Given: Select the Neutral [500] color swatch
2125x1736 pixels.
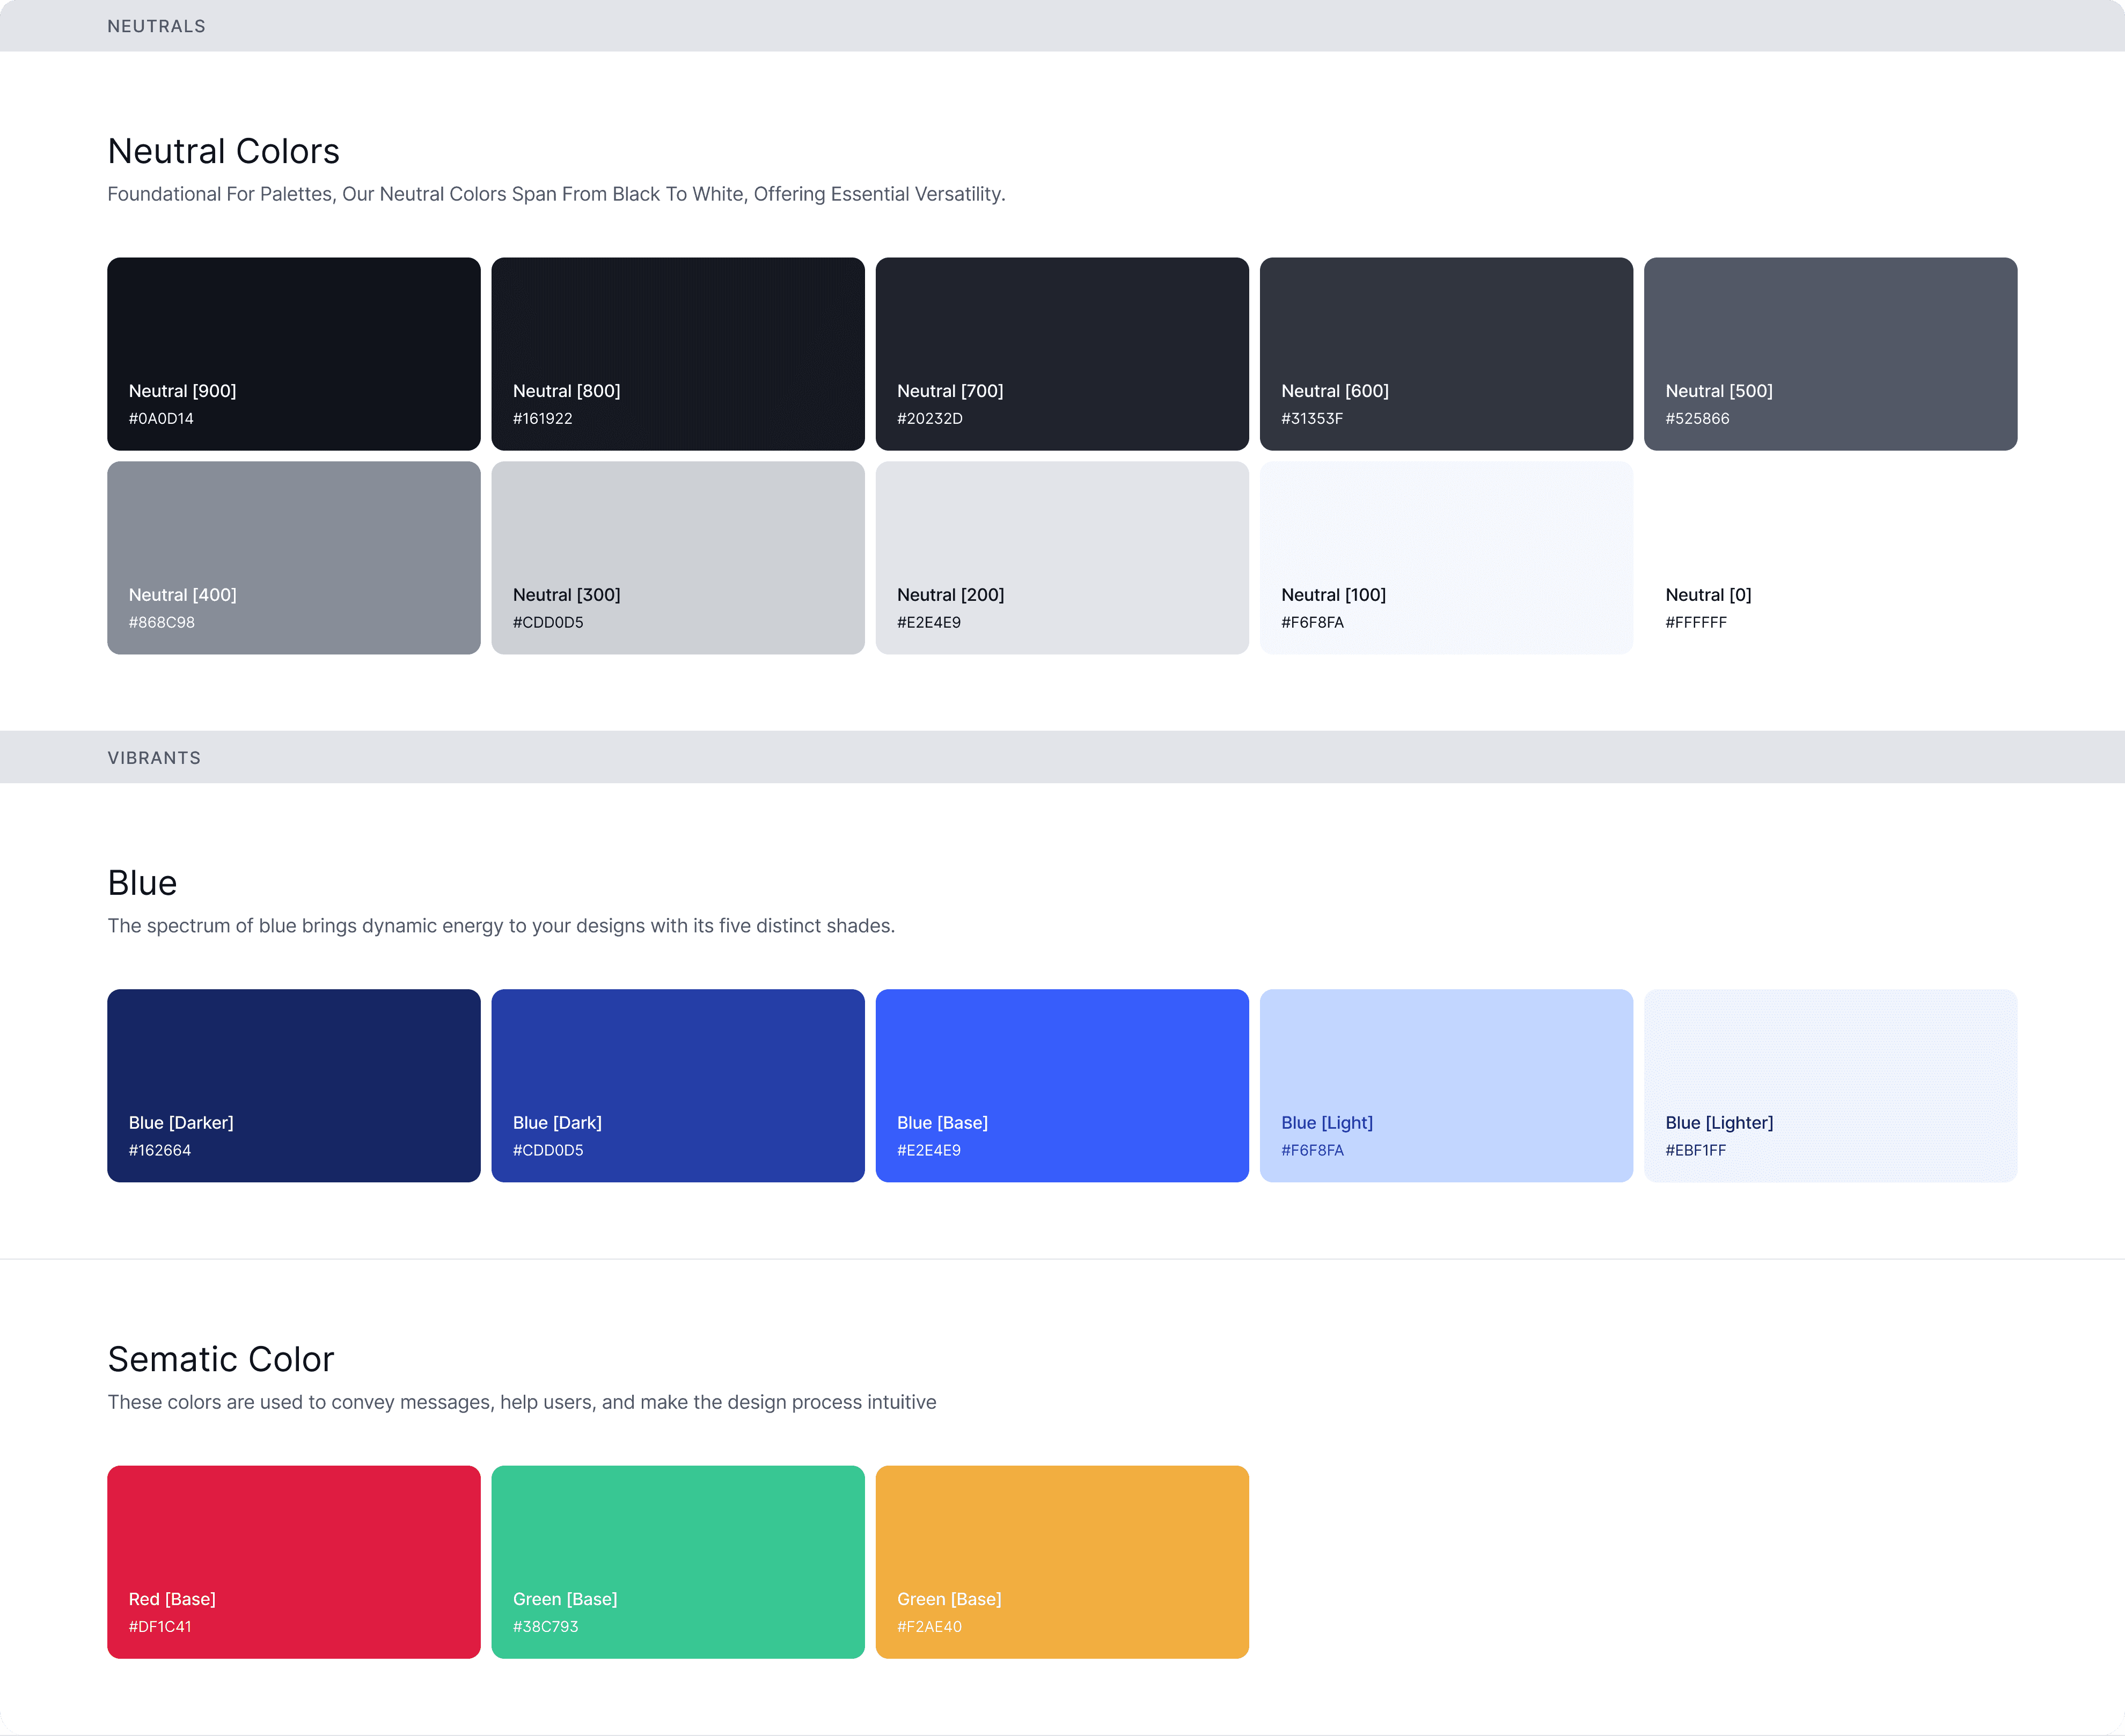Looking at the screenshot, I should (x=1829, y=353).
